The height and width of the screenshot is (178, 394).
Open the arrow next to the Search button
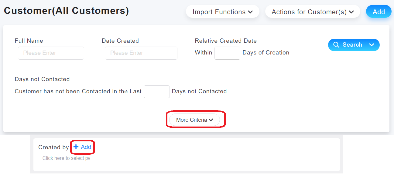pyautogui.click(x=372, y=45)
